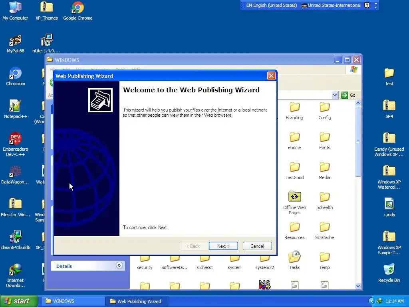Click the Go button in WINDOWS explorer
This screenshot has width=409, height=307.
coord(348,95)
